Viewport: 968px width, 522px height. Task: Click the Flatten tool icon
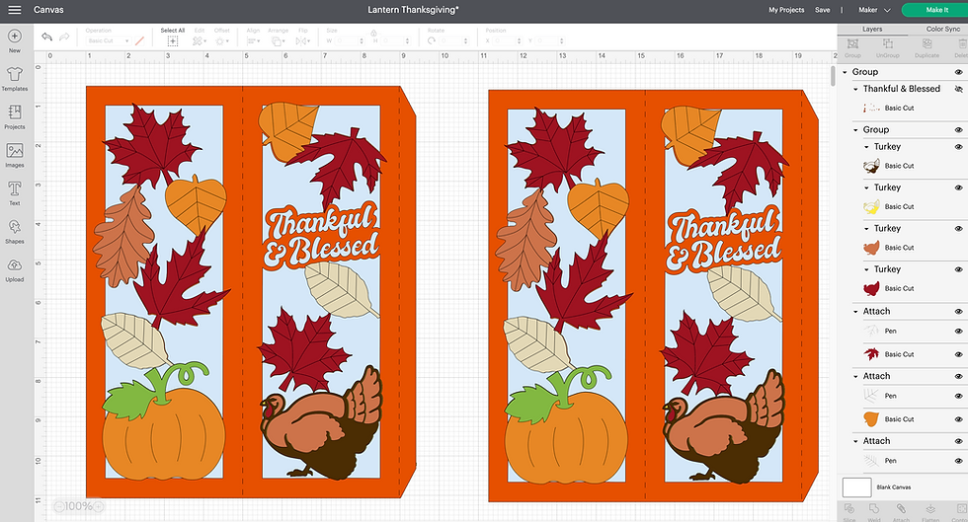coord(930,509)
